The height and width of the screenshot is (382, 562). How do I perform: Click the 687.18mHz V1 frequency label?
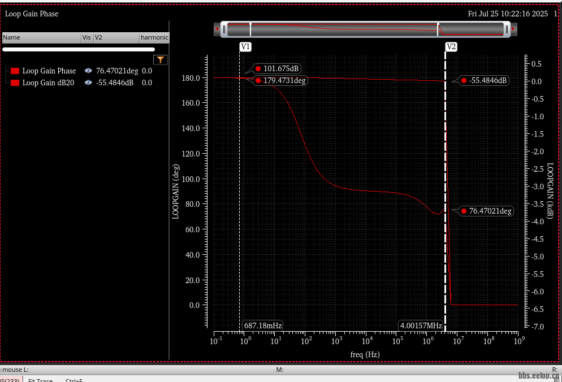[x=263, y=325]
